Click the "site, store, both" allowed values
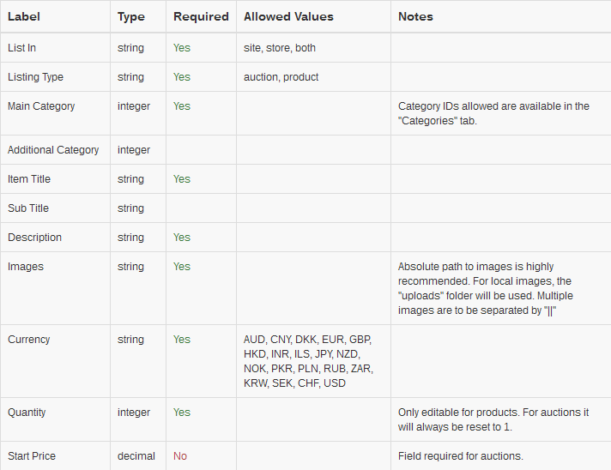Image resolution: width=611 pixels, height=470 pixels. [x=280, y=48]
